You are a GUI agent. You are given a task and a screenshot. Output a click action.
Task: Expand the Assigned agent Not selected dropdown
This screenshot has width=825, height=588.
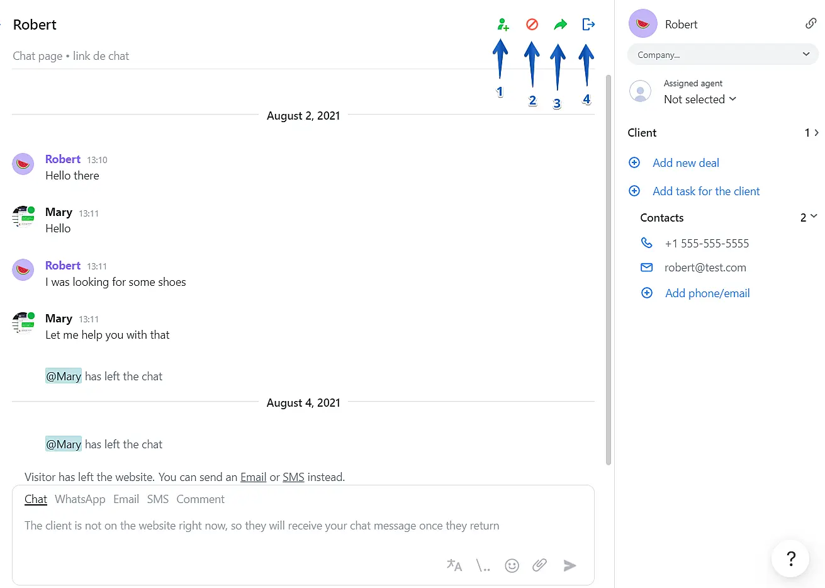pyautogui.click(x=700, y=99)
